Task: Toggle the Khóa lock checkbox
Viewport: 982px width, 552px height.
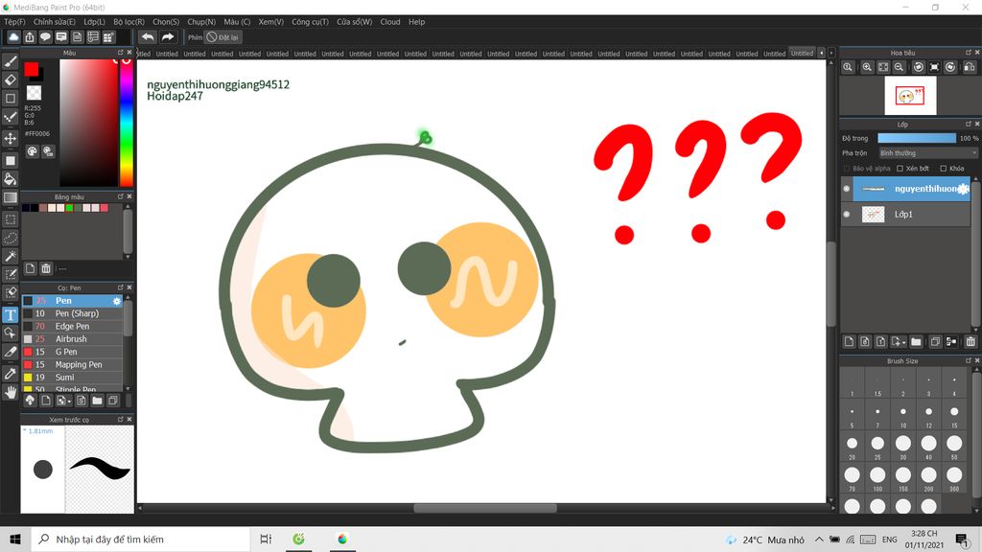Action: click(x=944, y=169)
